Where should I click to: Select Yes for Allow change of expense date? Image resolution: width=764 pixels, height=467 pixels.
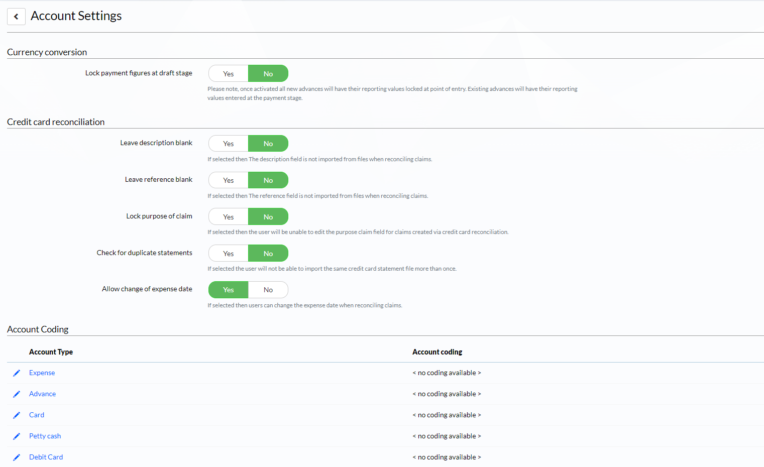click(229, 290)
